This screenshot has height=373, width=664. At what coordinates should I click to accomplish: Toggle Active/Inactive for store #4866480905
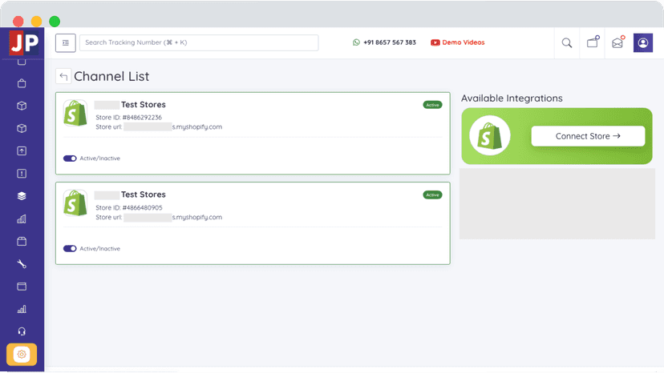tap(70, 249)
